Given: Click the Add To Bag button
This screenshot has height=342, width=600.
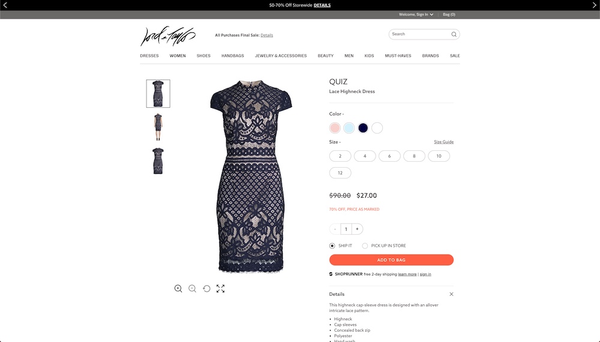Looking at the screenshot, I should coord(391,260).
